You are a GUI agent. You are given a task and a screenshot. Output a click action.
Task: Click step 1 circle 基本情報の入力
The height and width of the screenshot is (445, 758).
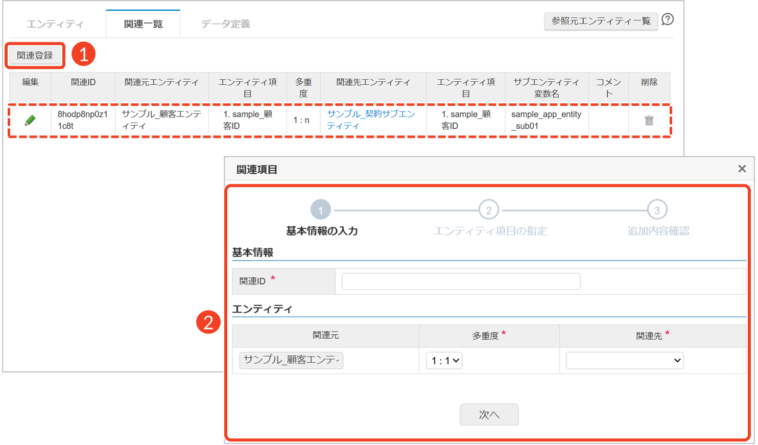[x=321, y=210]
